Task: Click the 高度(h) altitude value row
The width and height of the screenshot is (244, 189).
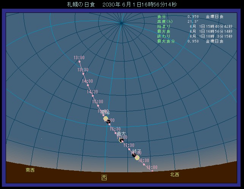Action: tap(175, 22)
